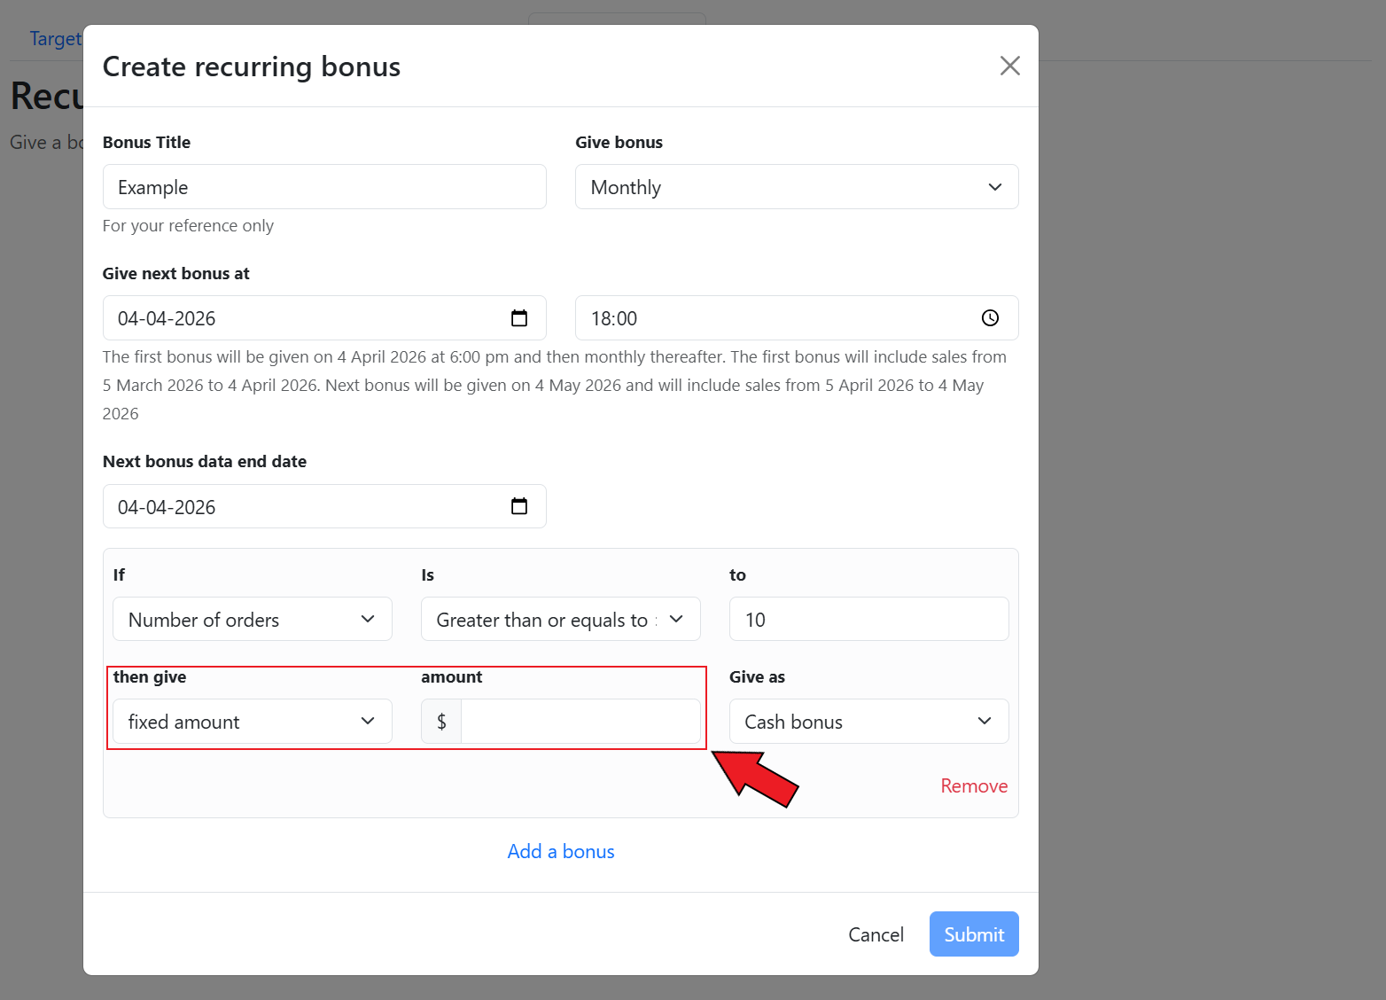Screen dimensions: 1386x1000
Task: Open calendar picker for data end date
Action: 519,506
